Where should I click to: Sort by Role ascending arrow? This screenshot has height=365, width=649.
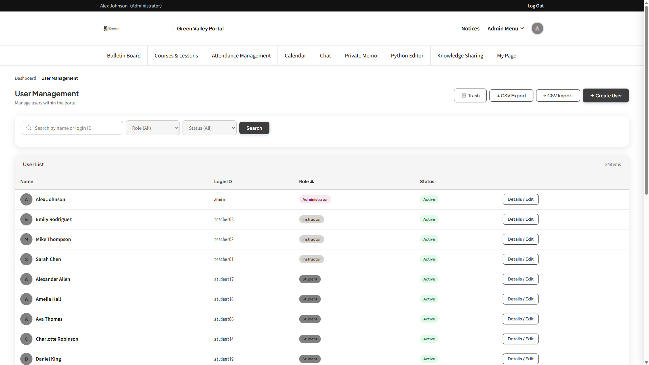(312, 181)
